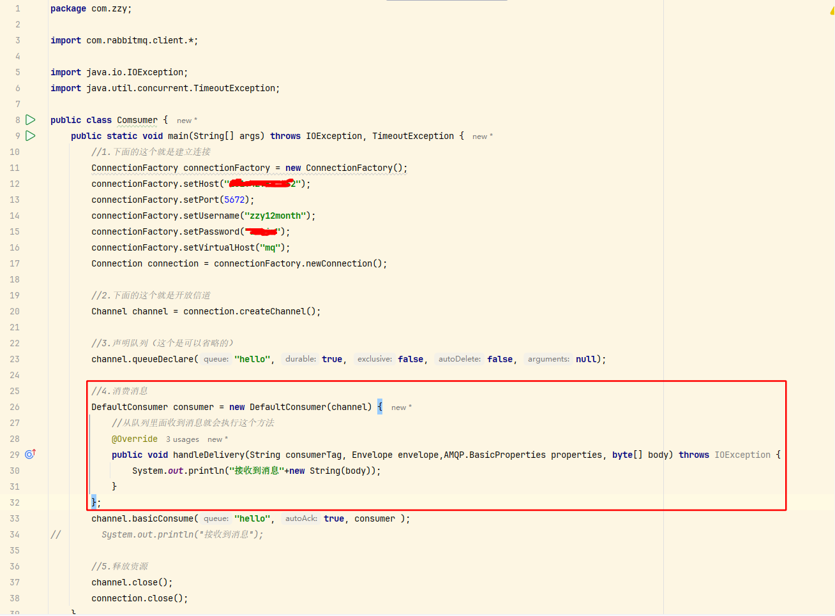835x616 pixels.
Task: Click the class name Comsumer
Action: point(137,120)
